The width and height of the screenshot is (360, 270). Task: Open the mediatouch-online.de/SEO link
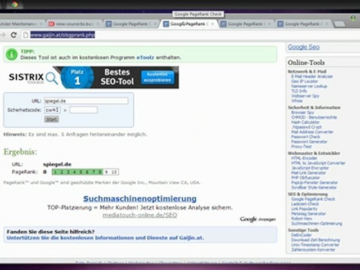click(x=139, y=215)
